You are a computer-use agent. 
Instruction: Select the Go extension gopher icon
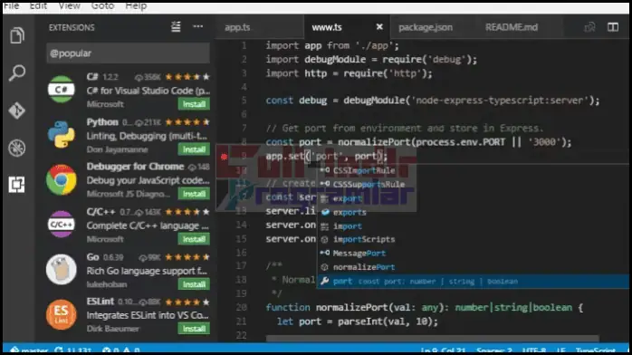[62, 269]
